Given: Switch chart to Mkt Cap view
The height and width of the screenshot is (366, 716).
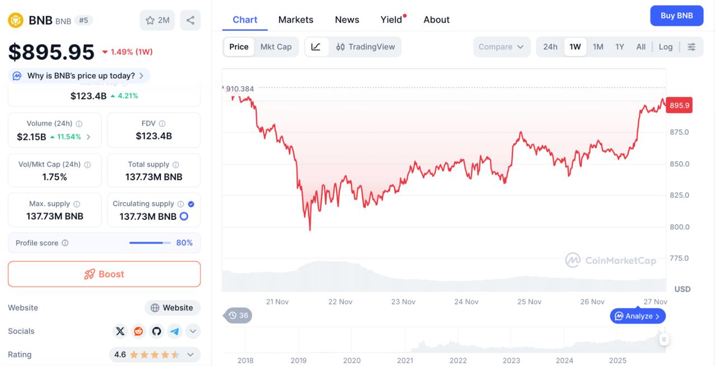Looking at the screenshot, I should pos(276,46).
